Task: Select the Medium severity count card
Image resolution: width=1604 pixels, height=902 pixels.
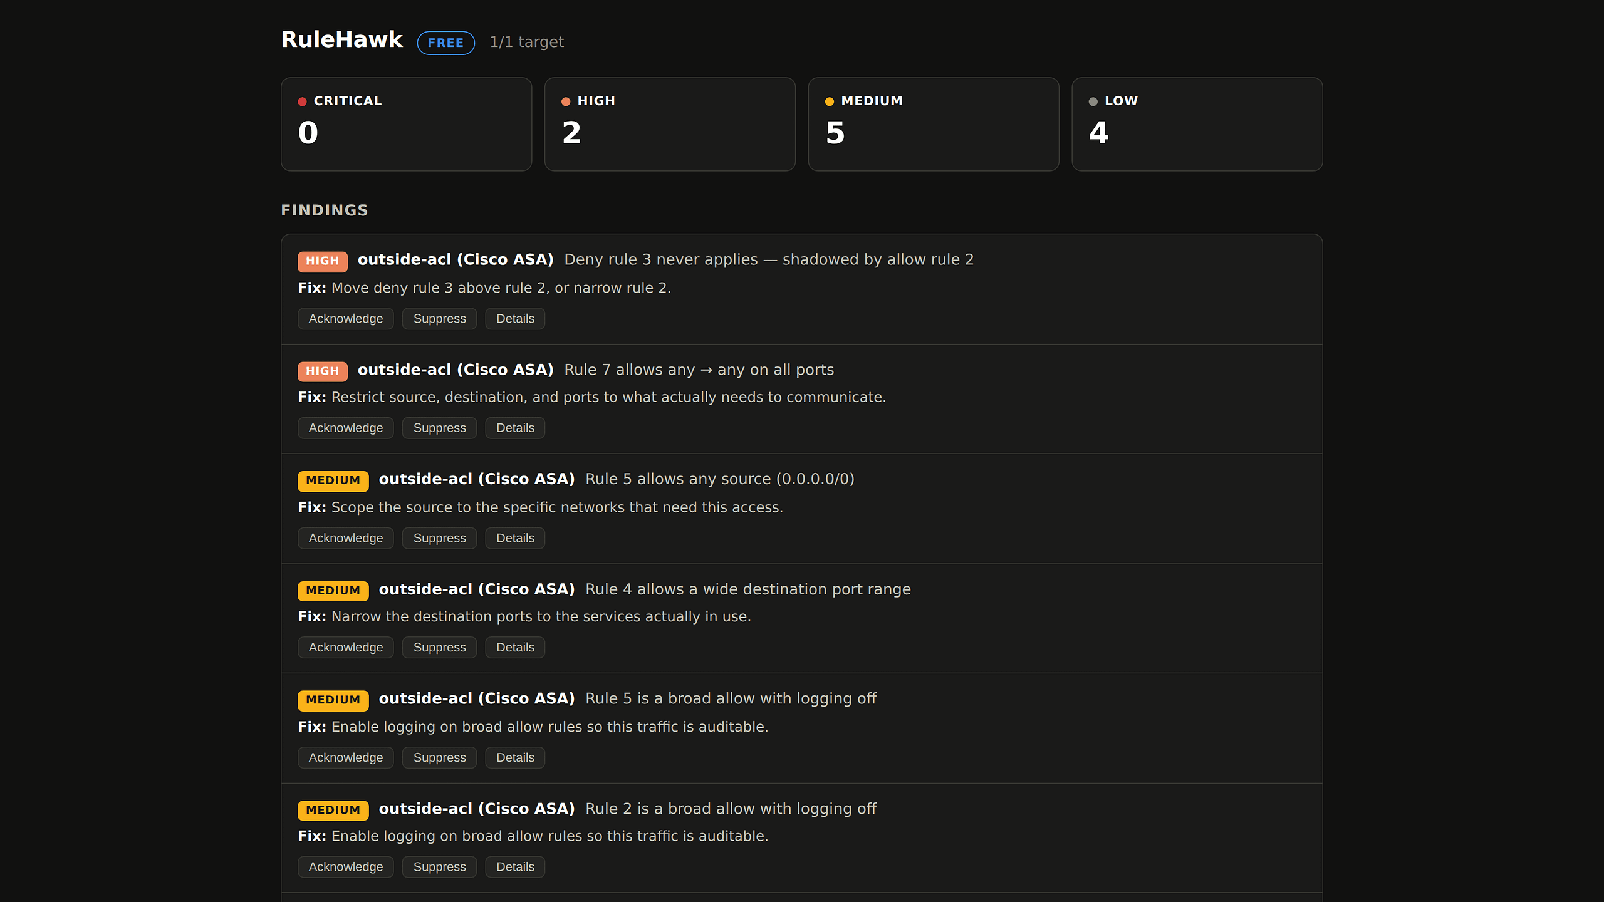Action: point(934,124)
